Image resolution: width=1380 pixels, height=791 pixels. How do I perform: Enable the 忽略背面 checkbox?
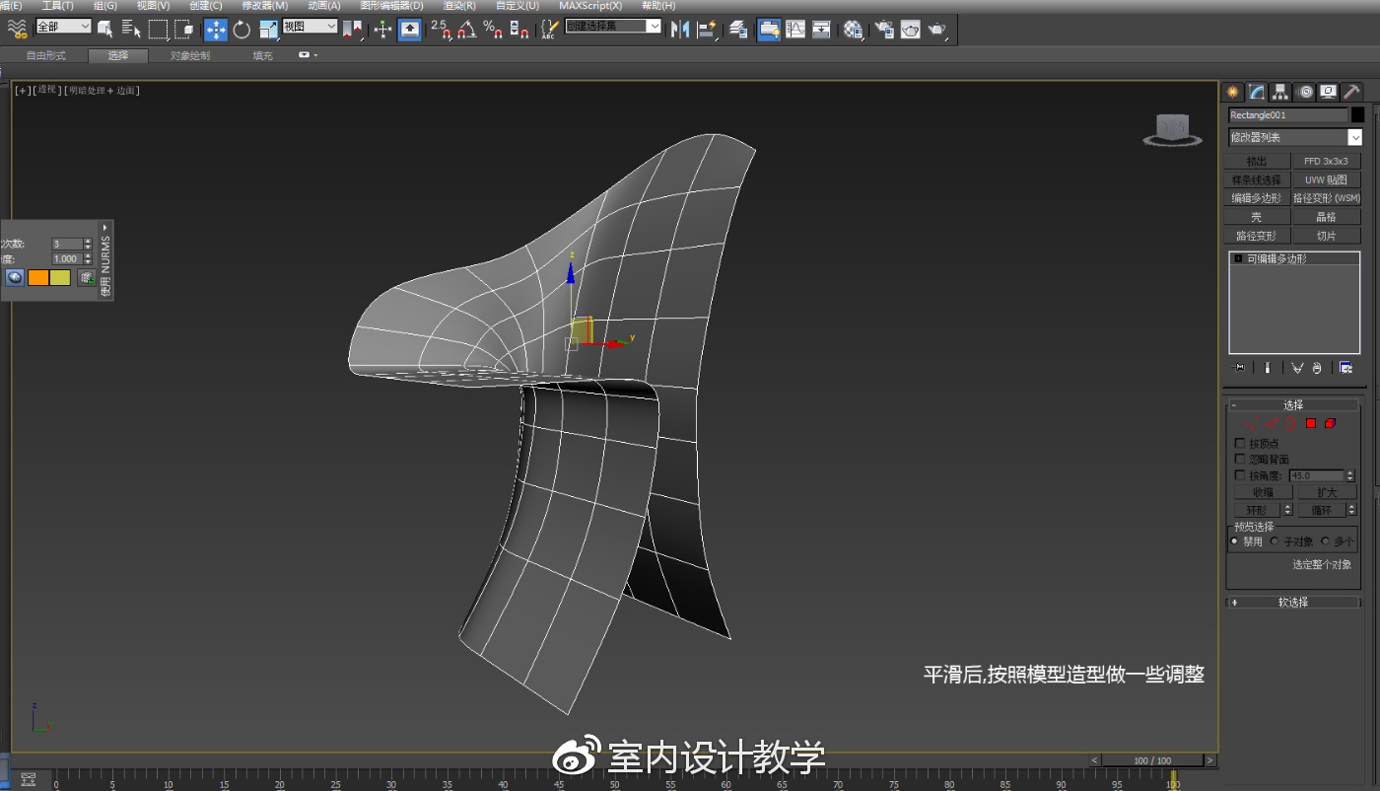(1240, 458)
